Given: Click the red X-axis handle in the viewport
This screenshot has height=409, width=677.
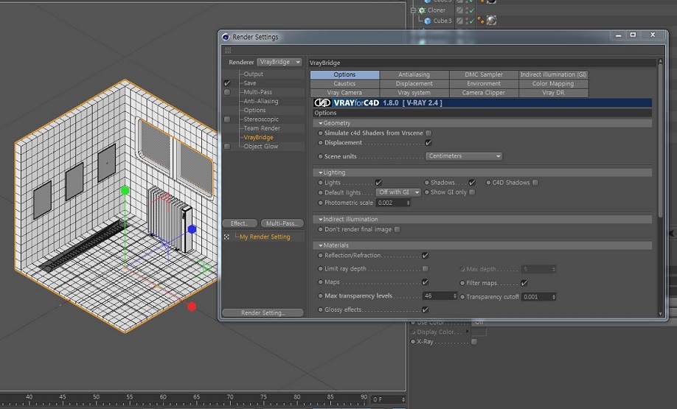Looking at the screenshot, I should coord(192,307).
